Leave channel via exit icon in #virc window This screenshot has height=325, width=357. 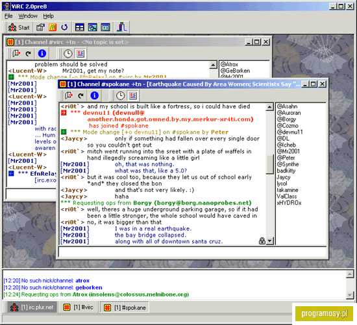16,54
